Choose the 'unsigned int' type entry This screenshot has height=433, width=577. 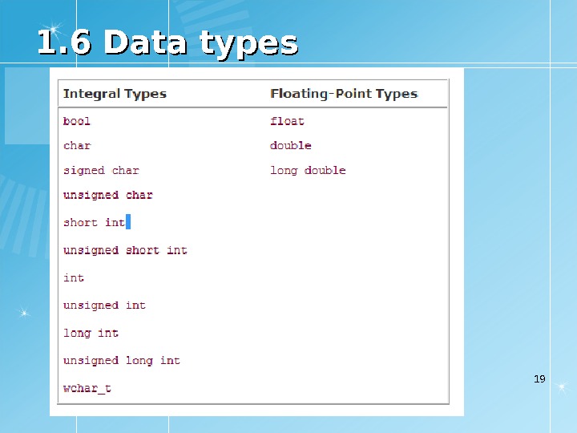coord(104,306)
